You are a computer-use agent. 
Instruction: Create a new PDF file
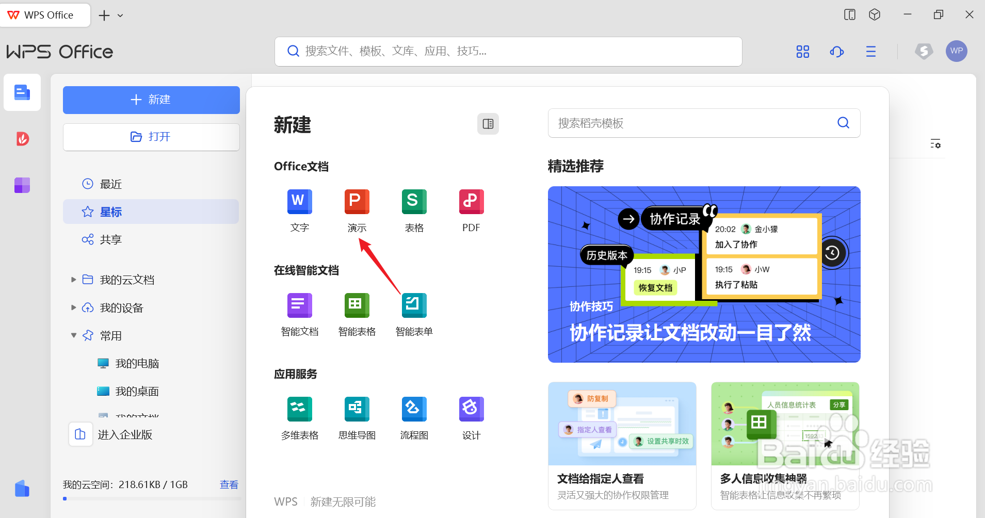click(x=471, y=211)
